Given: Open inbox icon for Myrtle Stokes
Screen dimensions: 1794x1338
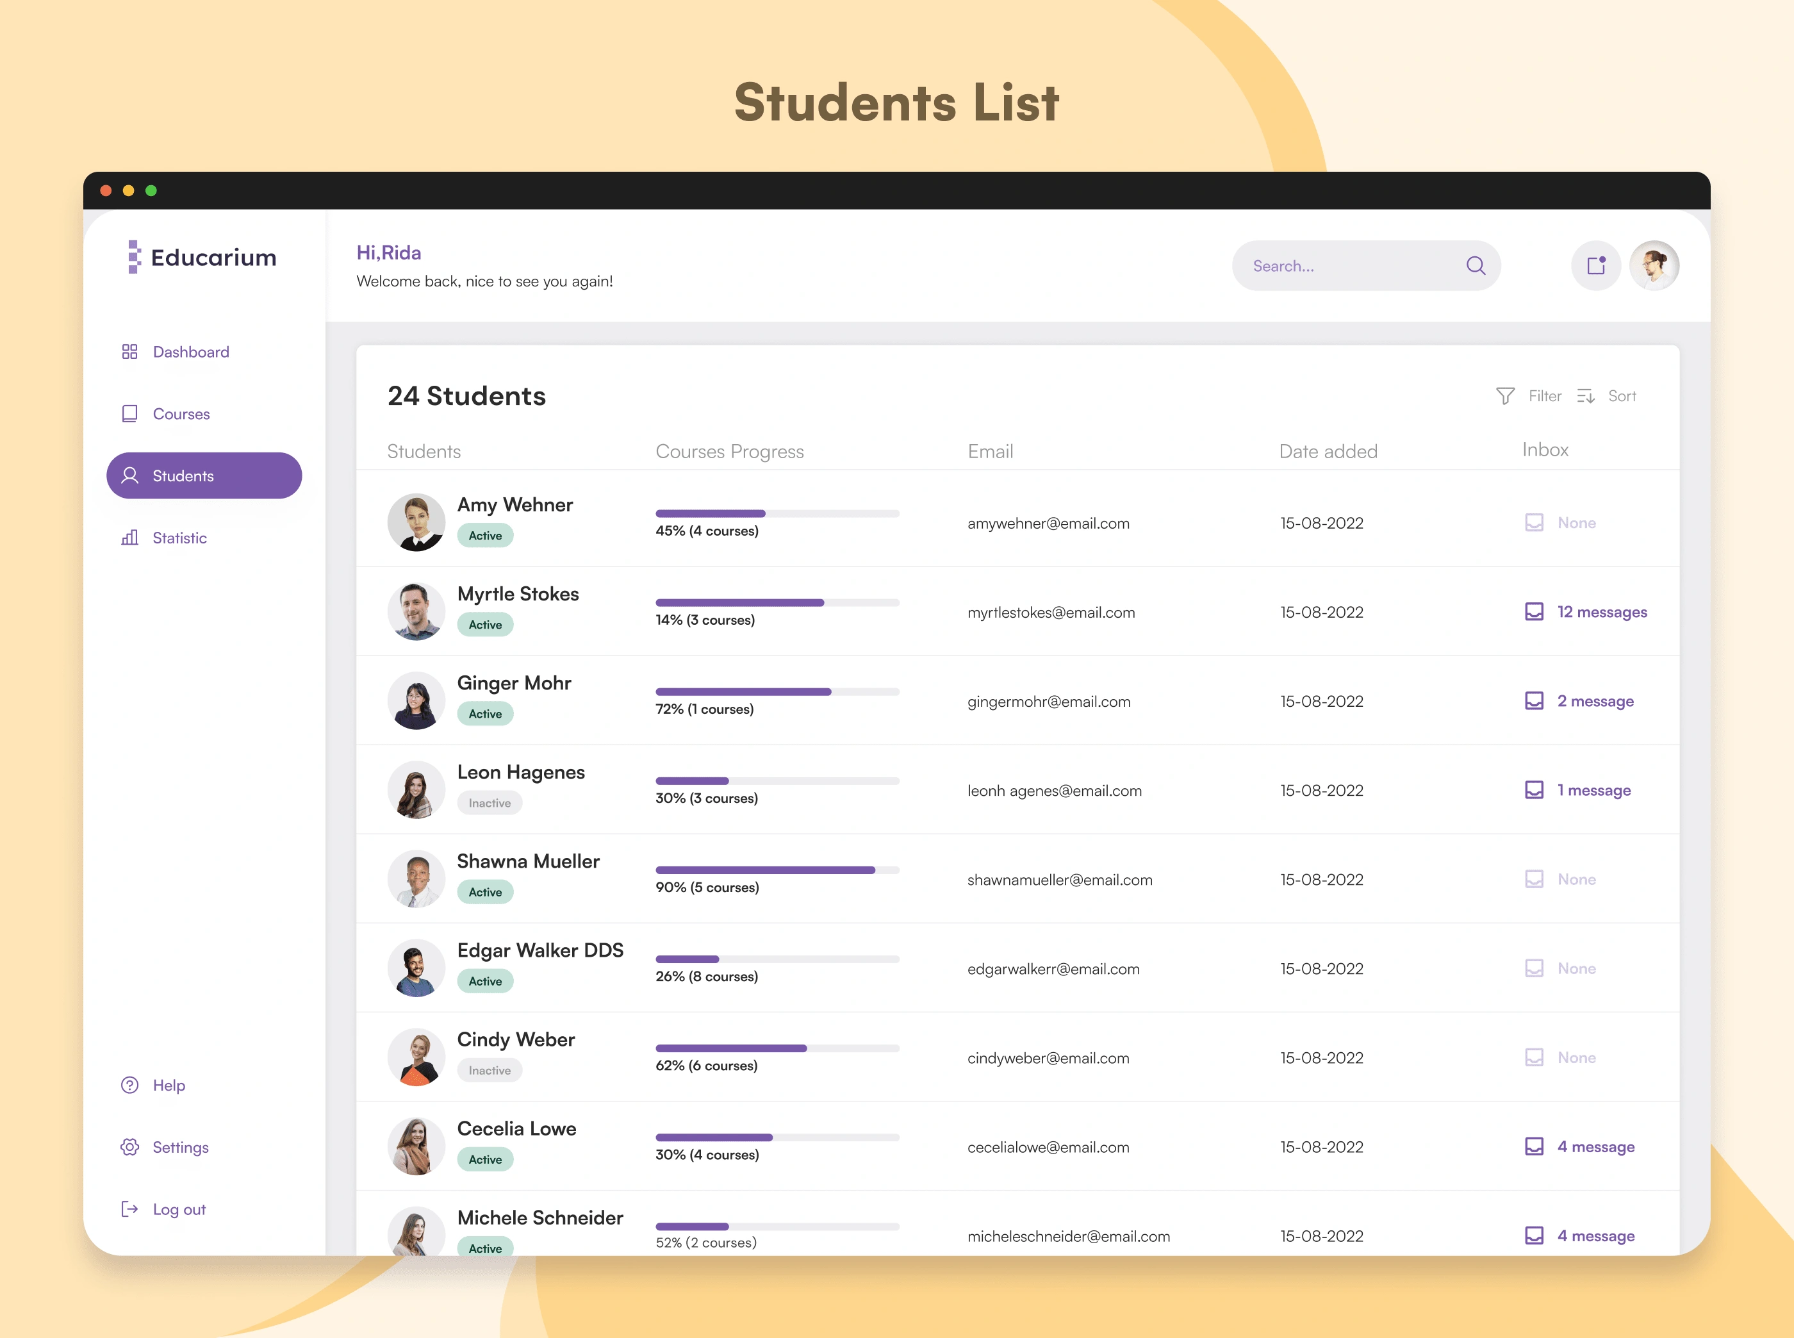Looking at the screenshot, I should pyautogui.click(x=1534, y=611).
